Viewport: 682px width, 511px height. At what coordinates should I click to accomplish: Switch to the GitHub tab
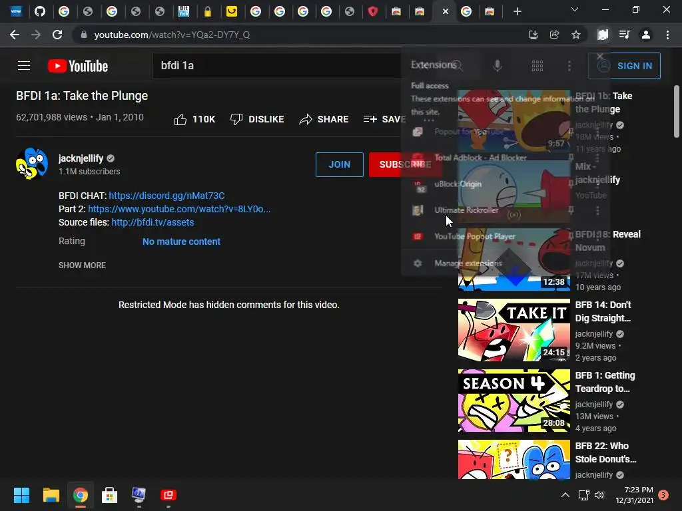click(x=40, y=11)
